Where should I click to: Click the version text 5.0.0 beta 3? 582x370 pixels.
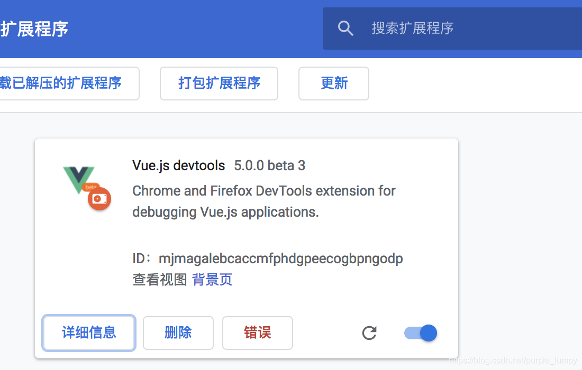269,165
